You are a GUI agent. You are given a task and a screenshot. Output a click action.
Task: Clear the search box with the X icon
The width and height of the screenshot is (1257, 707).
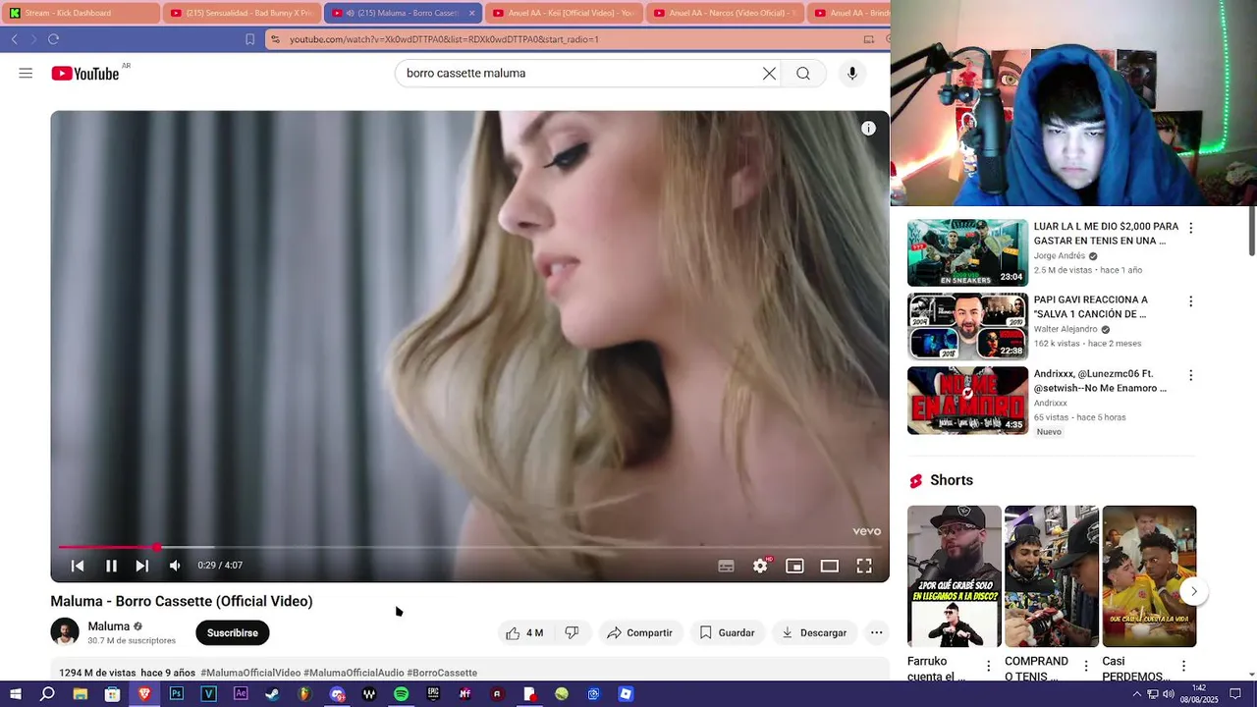[769, 74]
